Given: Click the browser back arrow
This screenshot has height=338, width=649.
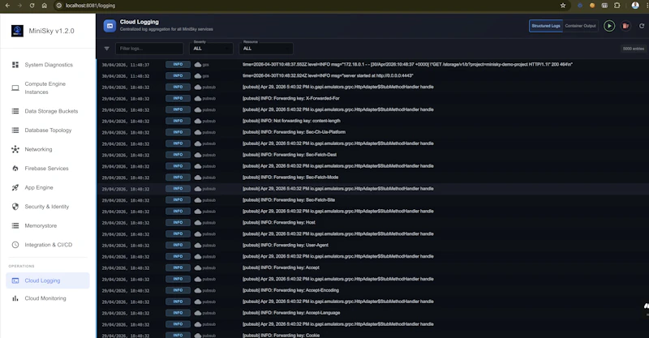Looking at the screenshot, I should coord(7,6).
